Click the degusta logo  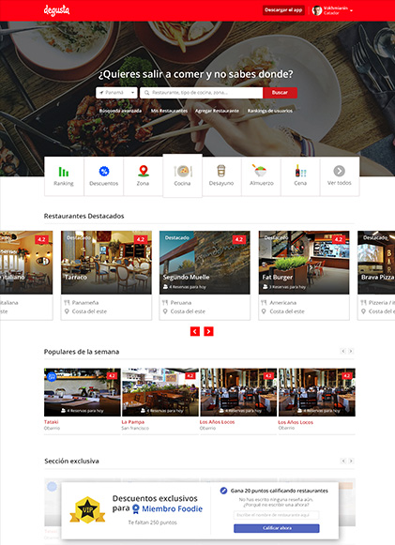click(56, 10)
